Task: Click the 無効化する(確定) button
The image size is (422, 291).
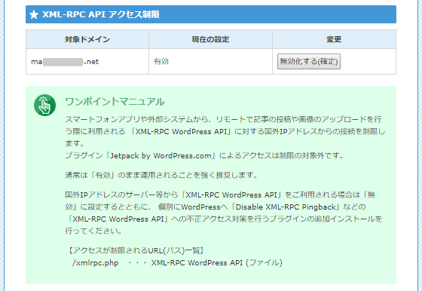Action: tap(309, 61)
